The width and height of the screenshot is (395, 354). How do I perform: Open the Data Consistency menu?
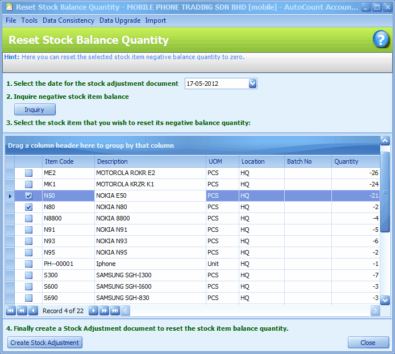[68, 20]
